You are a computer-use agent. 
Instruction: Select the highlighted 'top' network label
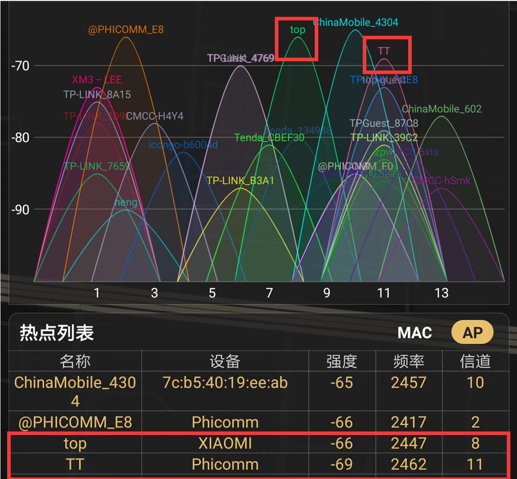click(x=297, y=30)
